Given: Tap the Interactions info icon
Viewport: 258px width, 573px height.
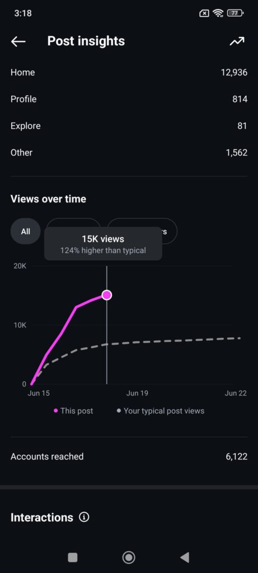Looking at the screenshot, I should (84, 518).
